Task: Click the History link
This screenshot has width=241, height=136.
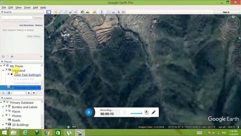Action: tap(39, 25)
